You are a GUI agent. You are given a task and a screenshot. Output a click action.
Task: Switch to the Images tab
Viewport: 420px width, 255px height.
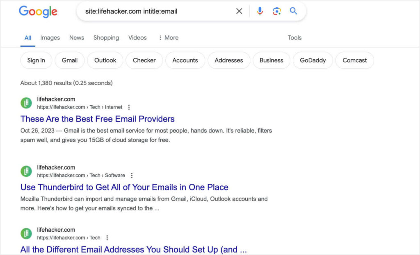pyautogui.click(x=50, y=37)
